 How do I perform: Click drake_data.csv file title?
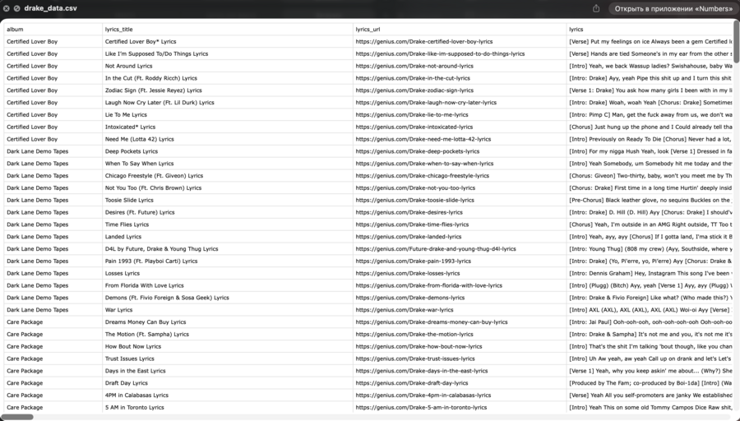point(50,8)
